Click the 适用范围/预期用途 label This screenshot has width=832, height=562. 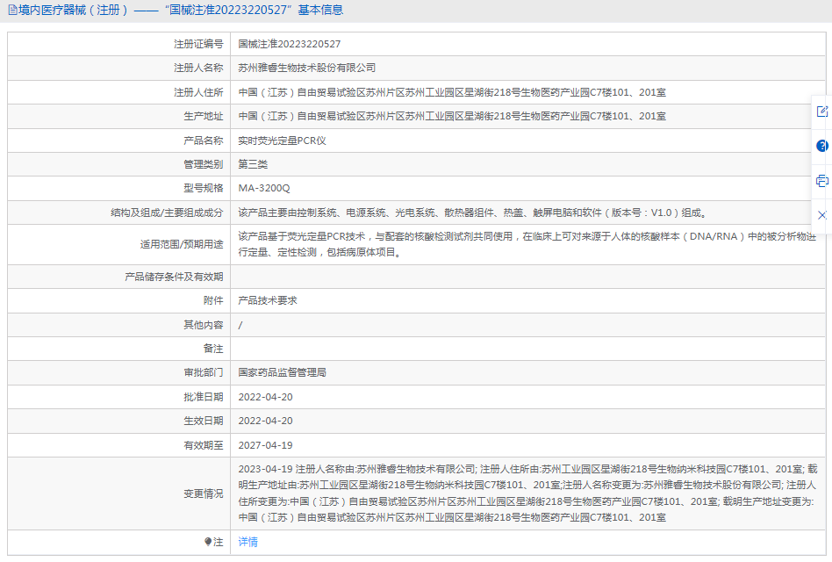click(x=182, y=245)
